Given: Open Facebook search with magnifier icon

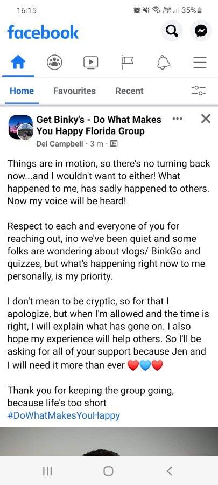Looking at the screenshot, I should pos(172,31).
